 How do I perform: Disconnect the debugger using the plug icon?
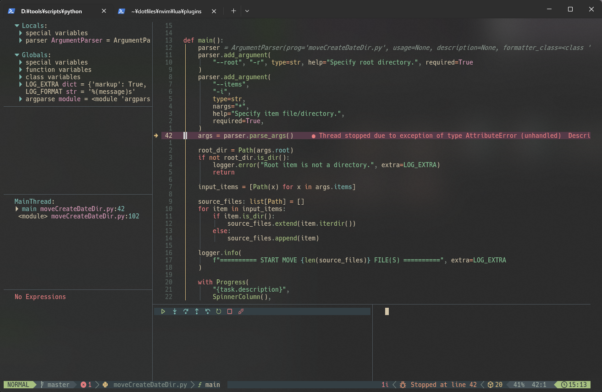coord(241,311)
